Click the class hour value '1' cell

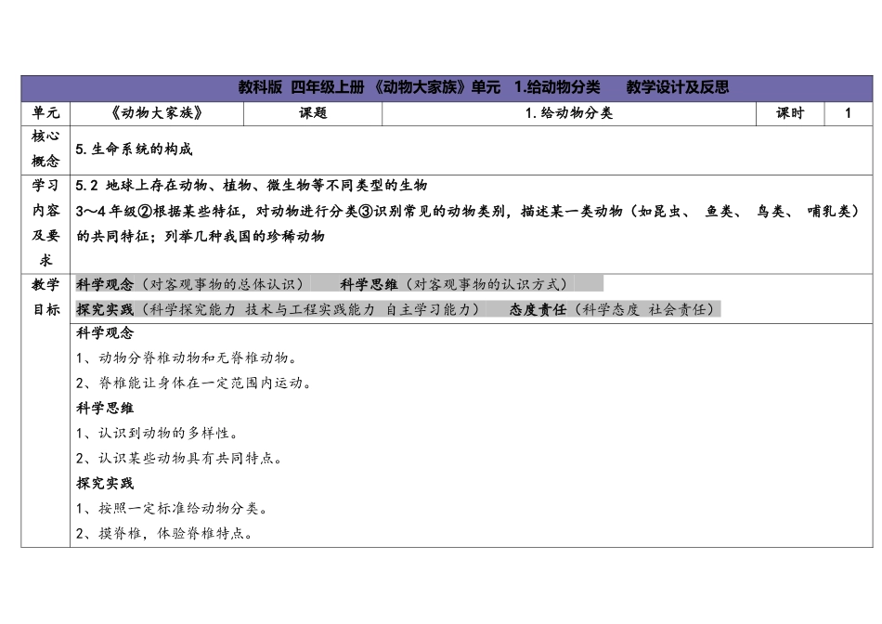[x=849, y=113]
